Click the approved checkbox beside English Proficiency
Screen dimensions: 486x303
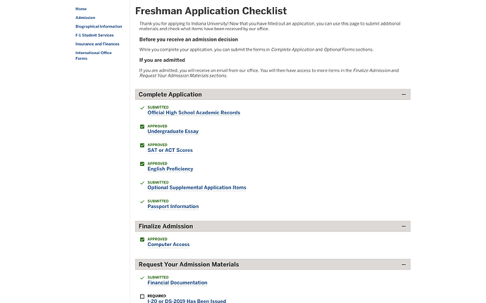click(142, 164)
